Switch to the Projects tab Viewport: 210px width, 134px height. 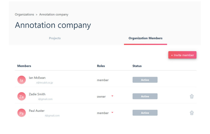click(55, 38)
